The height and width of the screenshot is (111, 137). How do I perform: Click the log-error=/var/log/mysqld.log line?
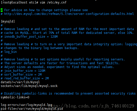pos(26,105)
